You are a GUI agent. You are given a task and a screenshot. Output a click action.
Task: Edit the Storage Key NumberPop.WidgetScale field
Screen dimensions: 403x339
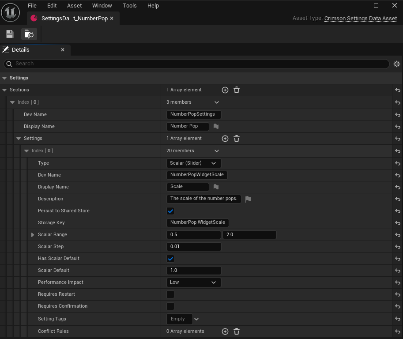coord(198,222)
